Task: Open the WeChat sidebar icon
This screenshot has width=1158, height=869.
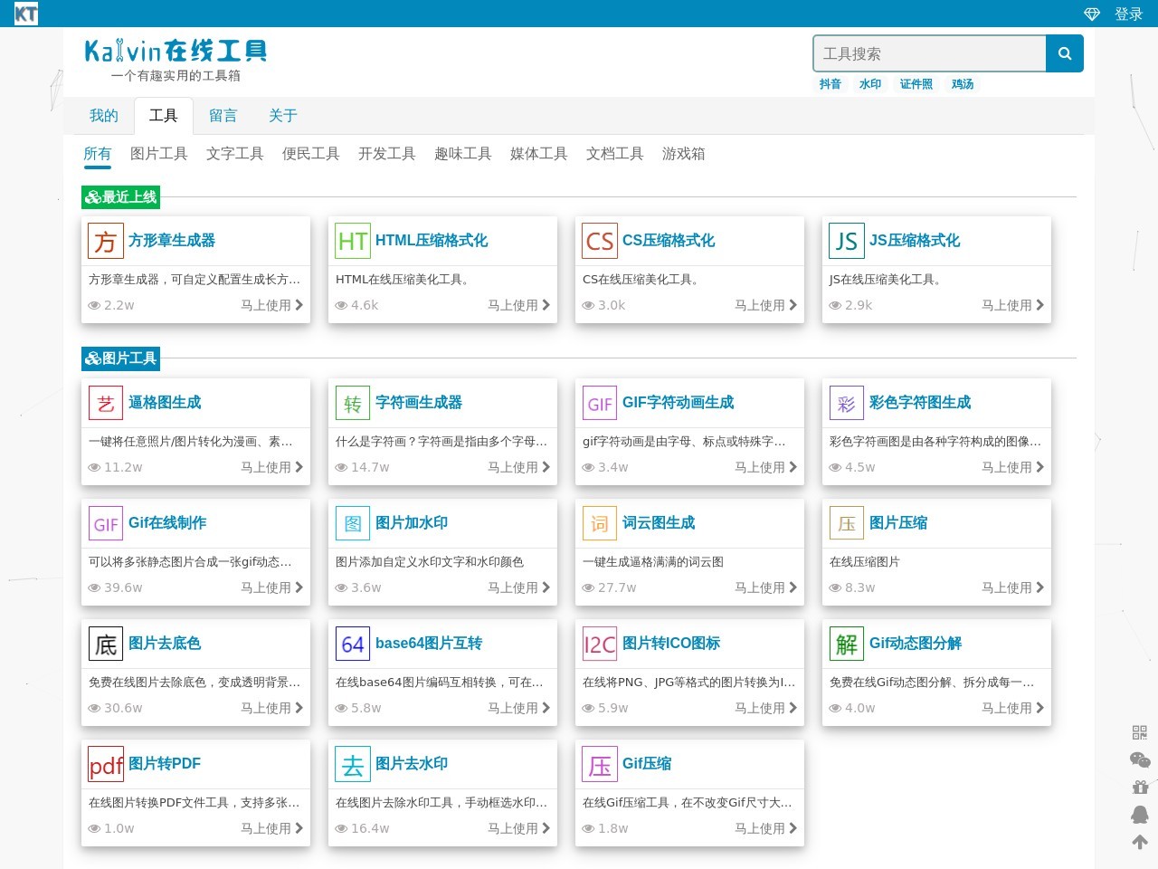Action: click(x=1140, y=759)
